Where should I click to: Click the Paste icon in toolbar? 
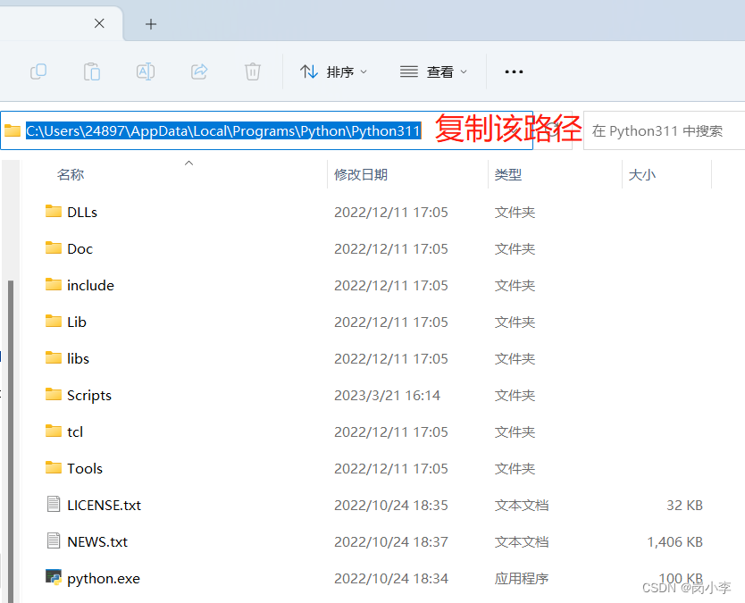pyautogui.click(x=92, y=71)
